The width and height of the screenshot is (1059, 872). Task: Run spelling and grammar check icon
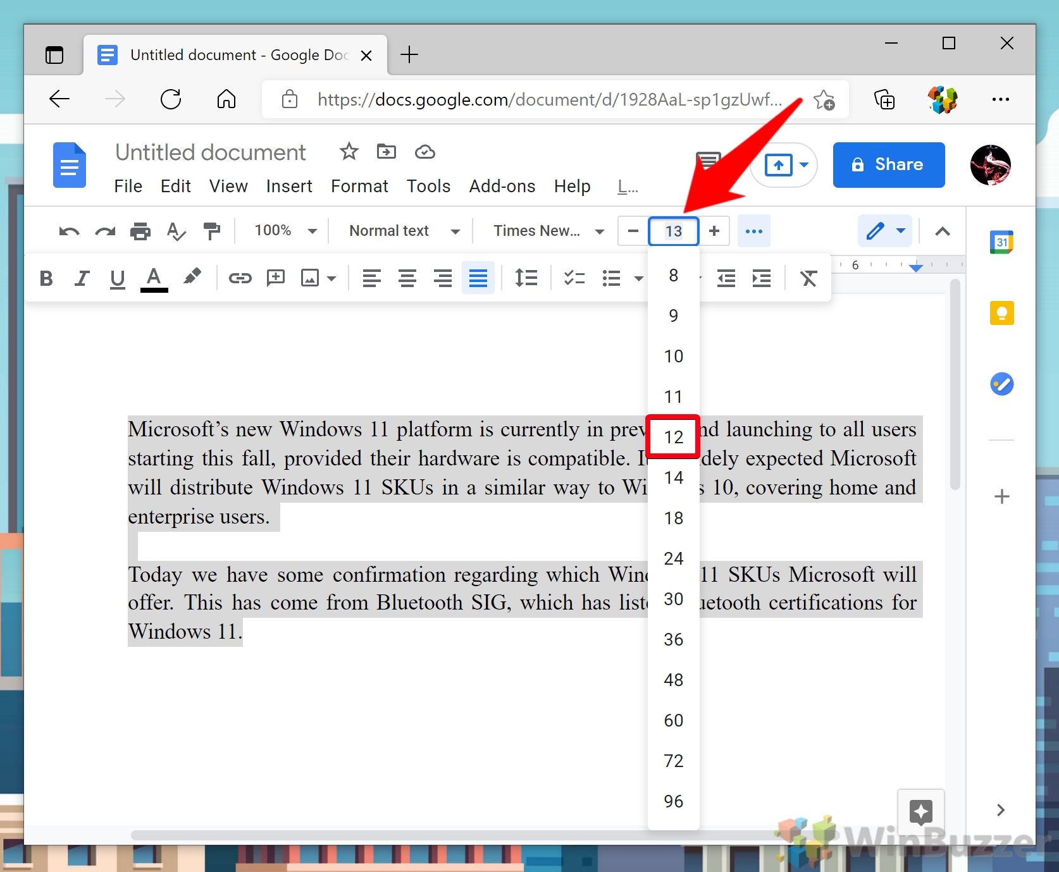pyautogui.click(x=176, y=231)
